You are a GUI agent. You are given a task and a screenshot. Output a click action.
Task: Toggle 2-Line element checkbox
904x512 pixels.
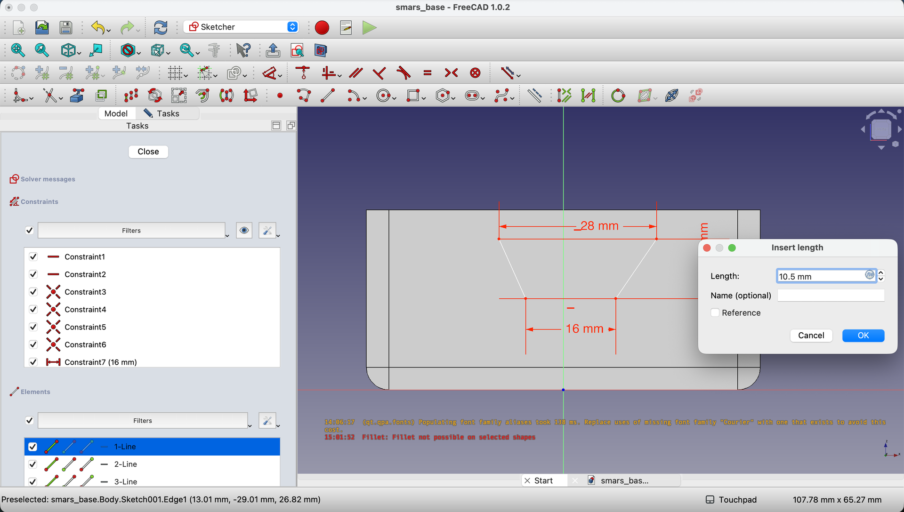32,464
